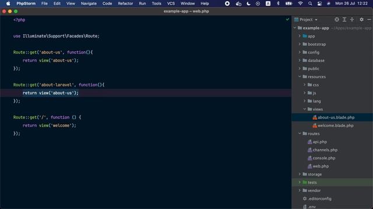The width and height of the screenshot is (373, 209).
Task: Select the vendor folder label
Action: [314, 190]
